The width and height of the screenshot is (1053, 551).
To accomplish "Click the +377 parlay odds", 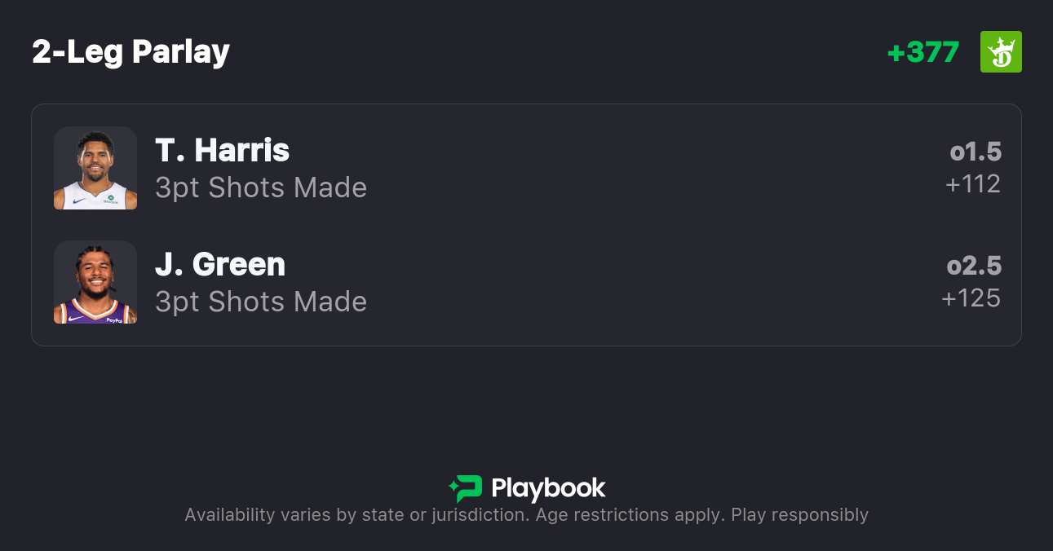I will (922, 52).
